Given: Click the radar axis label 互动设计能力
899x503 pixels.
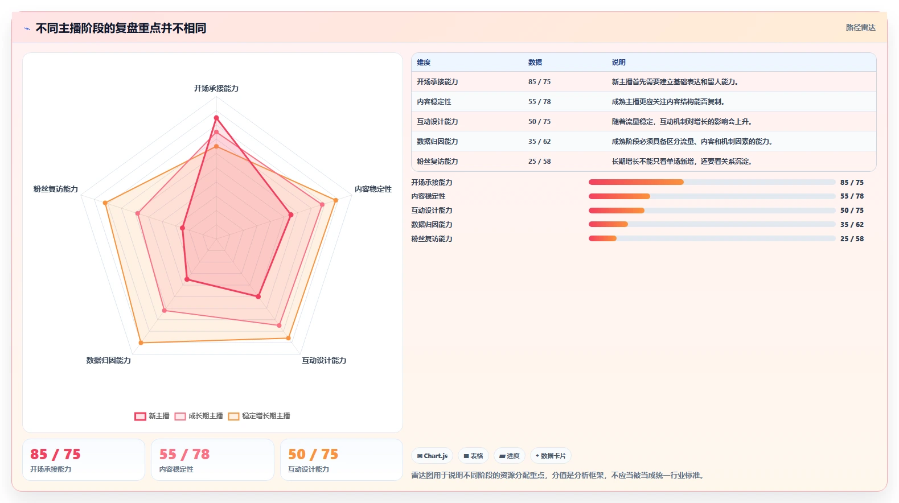Looking at the screenshot, I should [324, 360].
